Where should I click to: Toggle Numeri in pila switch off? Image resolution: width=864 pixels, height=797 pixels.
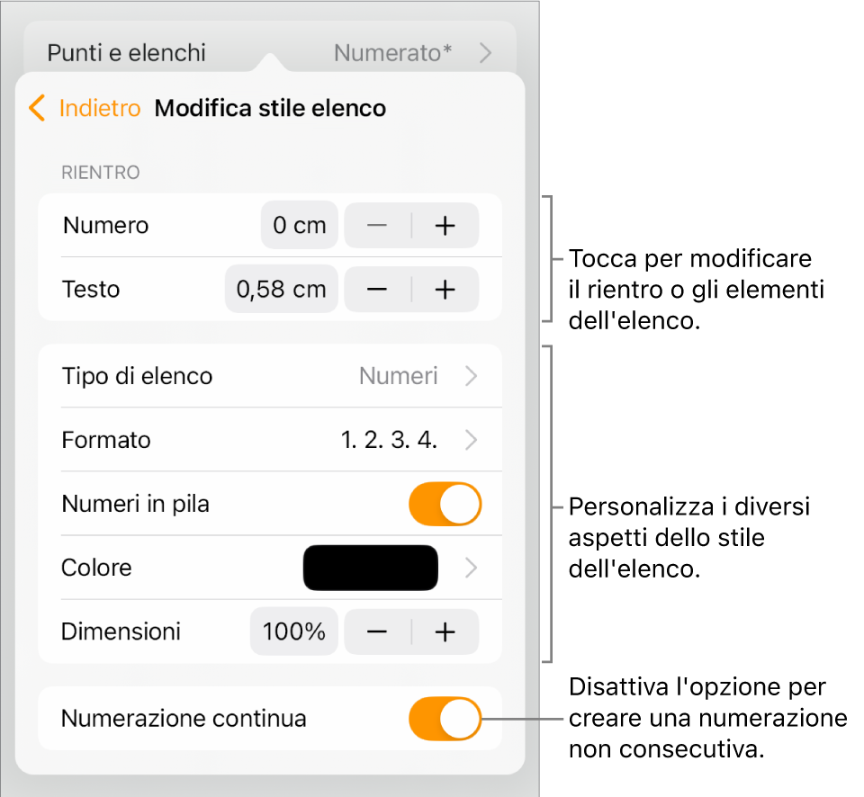tap(445, 504)
